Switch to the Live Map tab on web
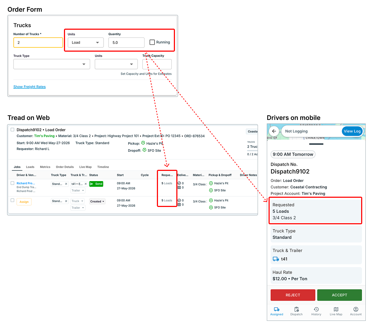 [86, 167]
